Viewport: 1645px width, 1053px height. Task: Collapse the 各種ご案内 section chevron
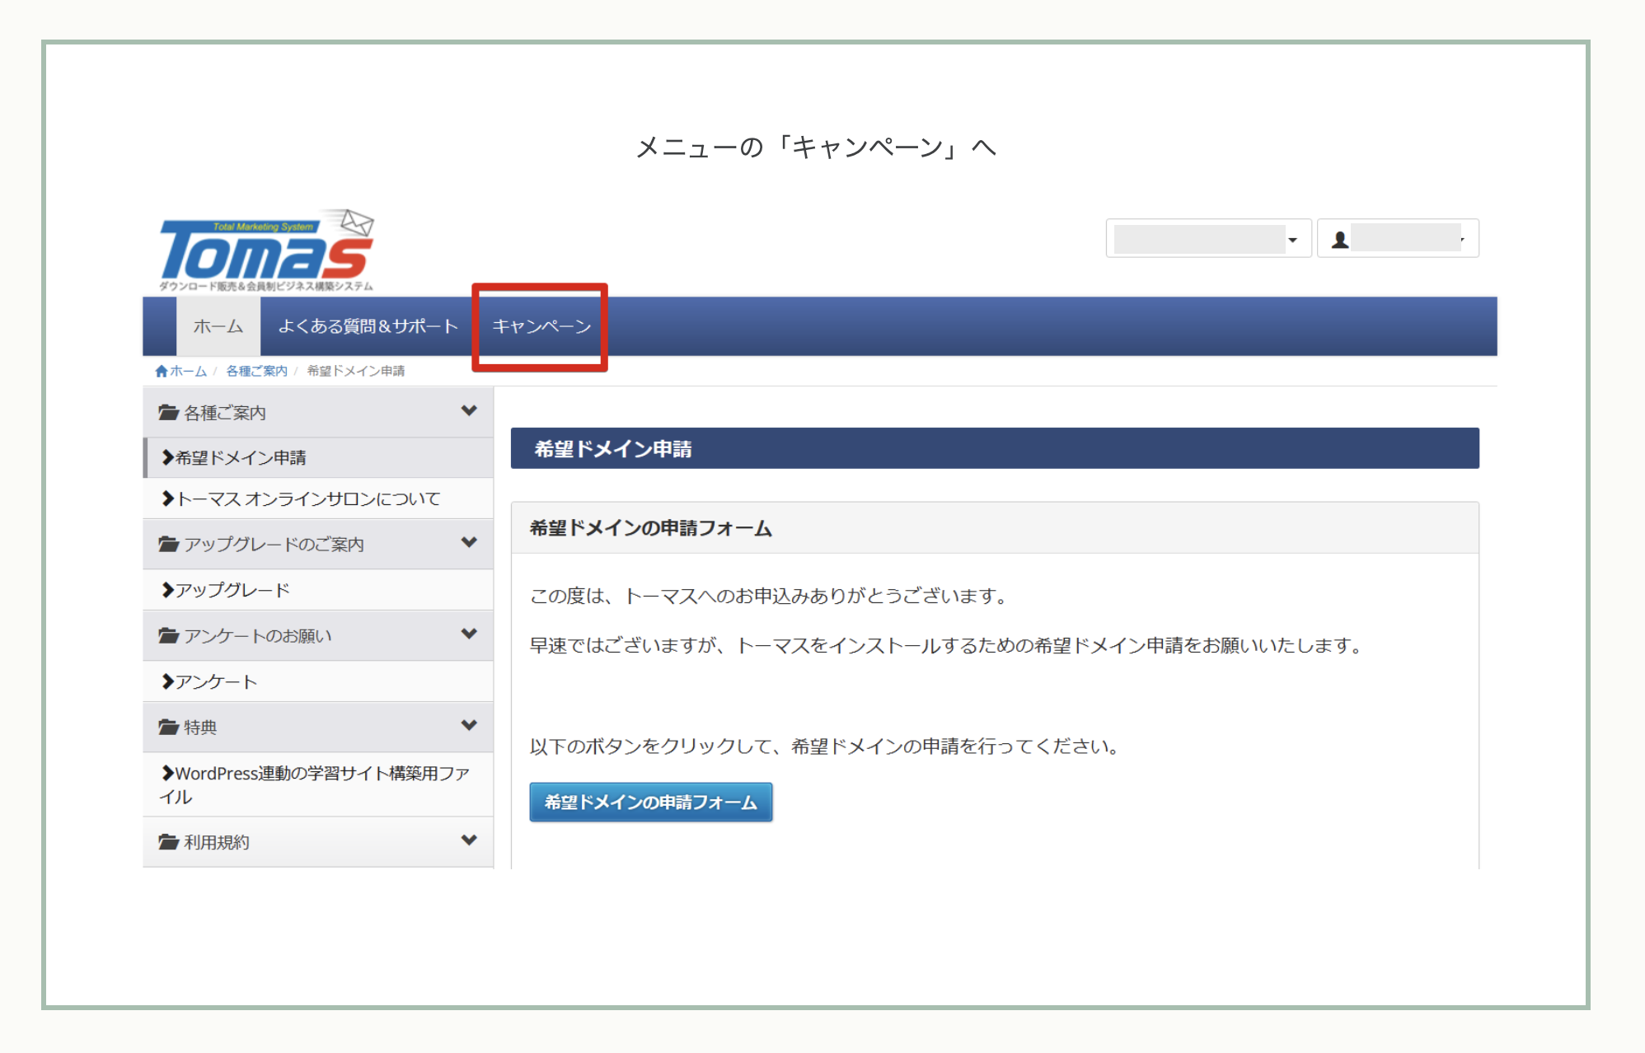[469, 411]
